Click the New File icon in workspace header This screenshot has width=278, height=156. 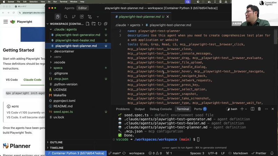[88, 24]
